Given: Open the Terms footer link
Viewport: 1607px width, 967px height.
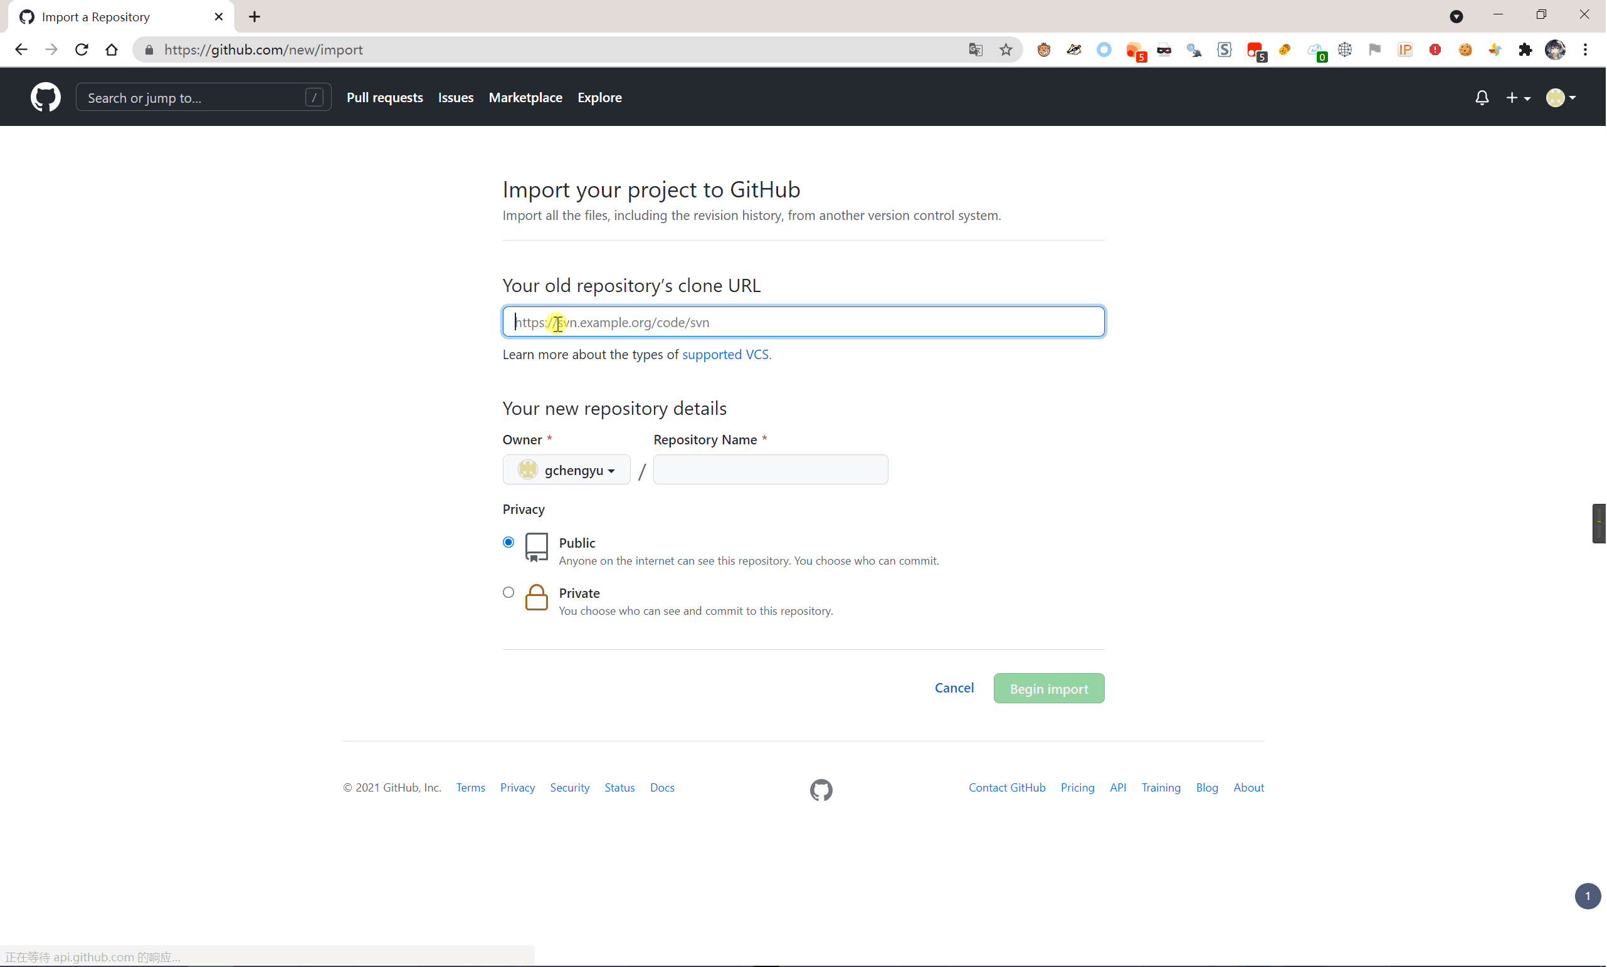Looking at the screenshot, I should (x=471, y=787).
